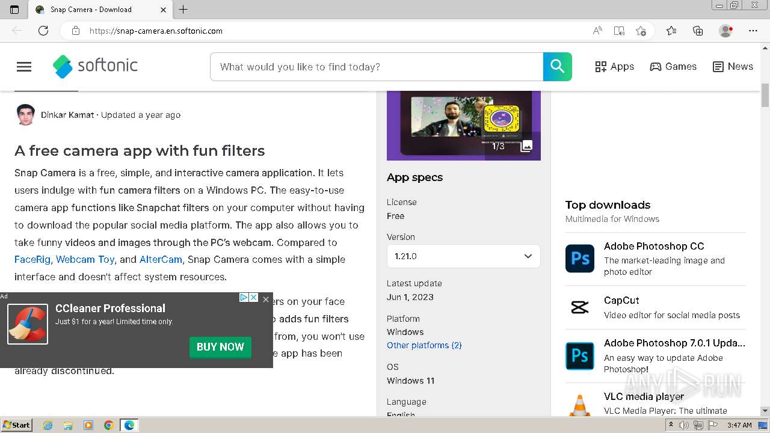Click the AdChoices icon on ad

(x=244, y=297)
